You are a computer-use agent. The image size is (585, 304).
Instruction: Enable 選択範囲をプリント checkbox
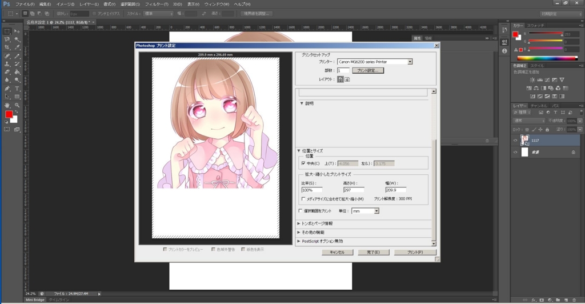coord(300,211)
